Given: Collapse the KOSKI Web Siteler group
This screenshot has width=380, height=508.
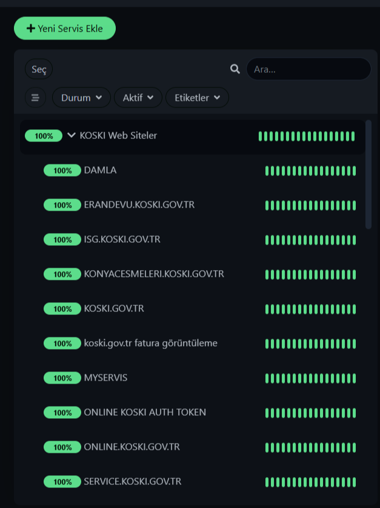Looking at the screenshot, I should 72,135.
